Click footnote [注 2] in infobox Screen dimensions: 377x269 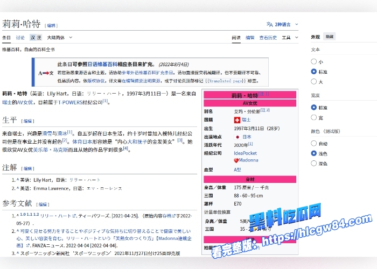pyautogui.click(x=265, y=110)
